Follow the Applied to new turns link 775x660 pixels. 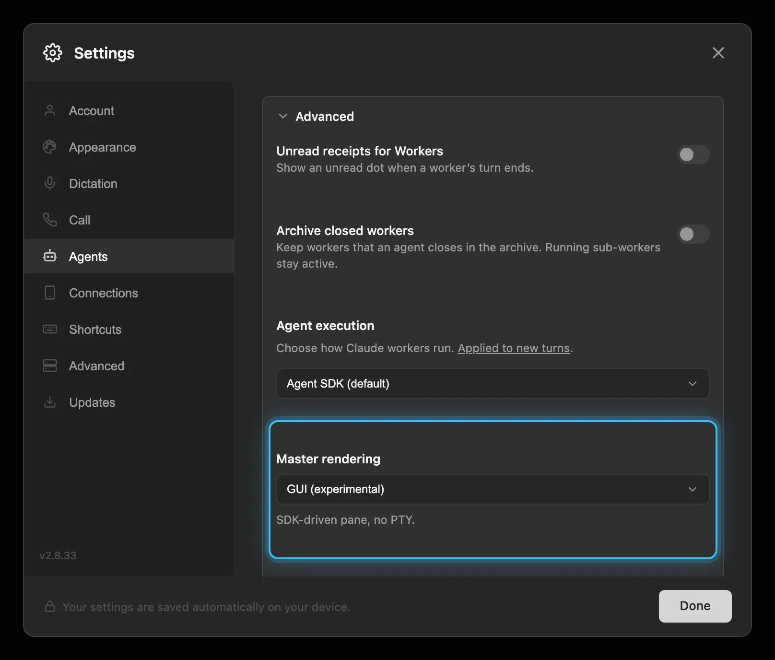(x=514, y=348)
